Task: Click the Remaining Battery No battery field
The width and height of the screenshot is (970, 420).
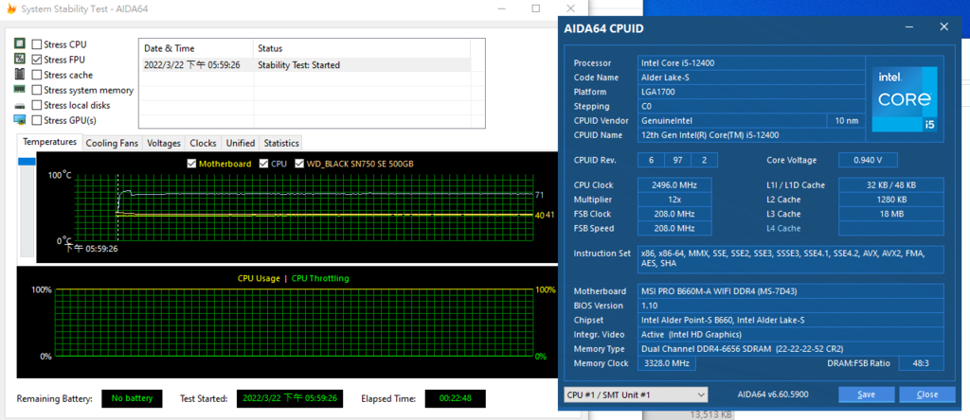Action: pos(132,398)
